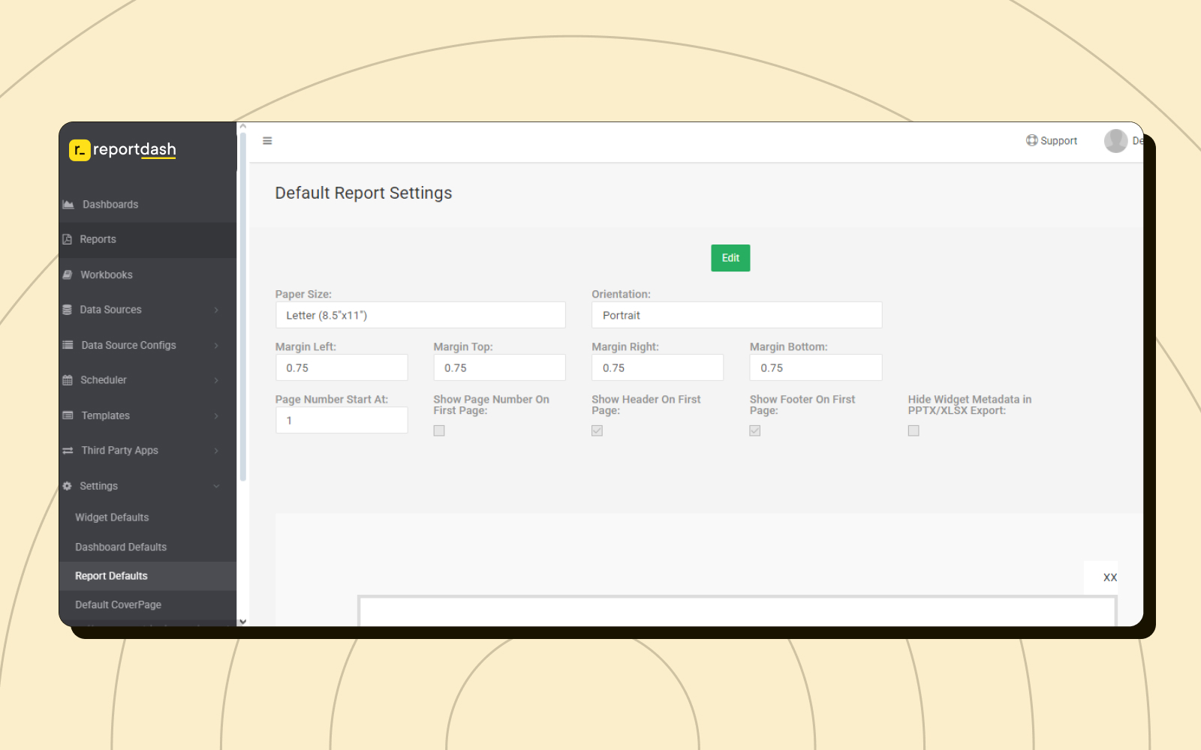The width and height of the screenshot is (1201, 750).
Task: Expand the Scheduler submenu chevron
Action: coord(216,380)
